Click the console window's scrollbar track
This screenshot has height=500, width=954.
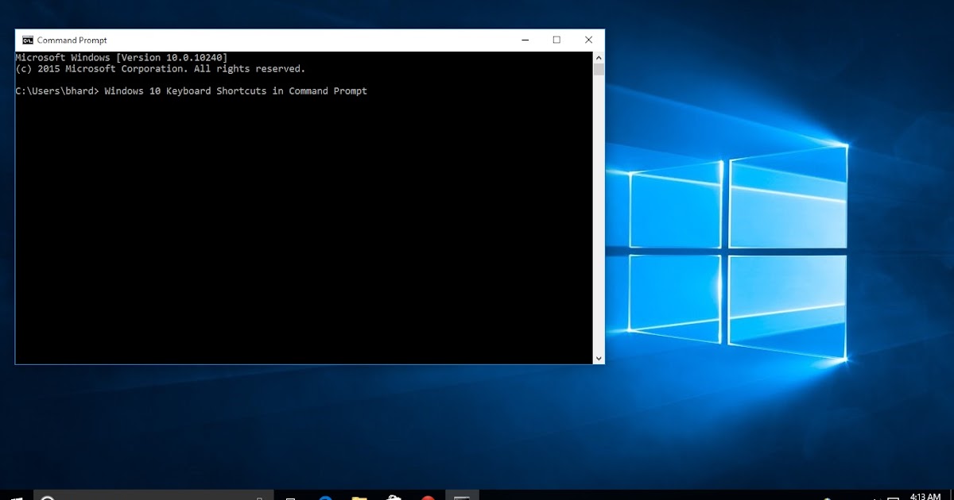click(598, 206)
